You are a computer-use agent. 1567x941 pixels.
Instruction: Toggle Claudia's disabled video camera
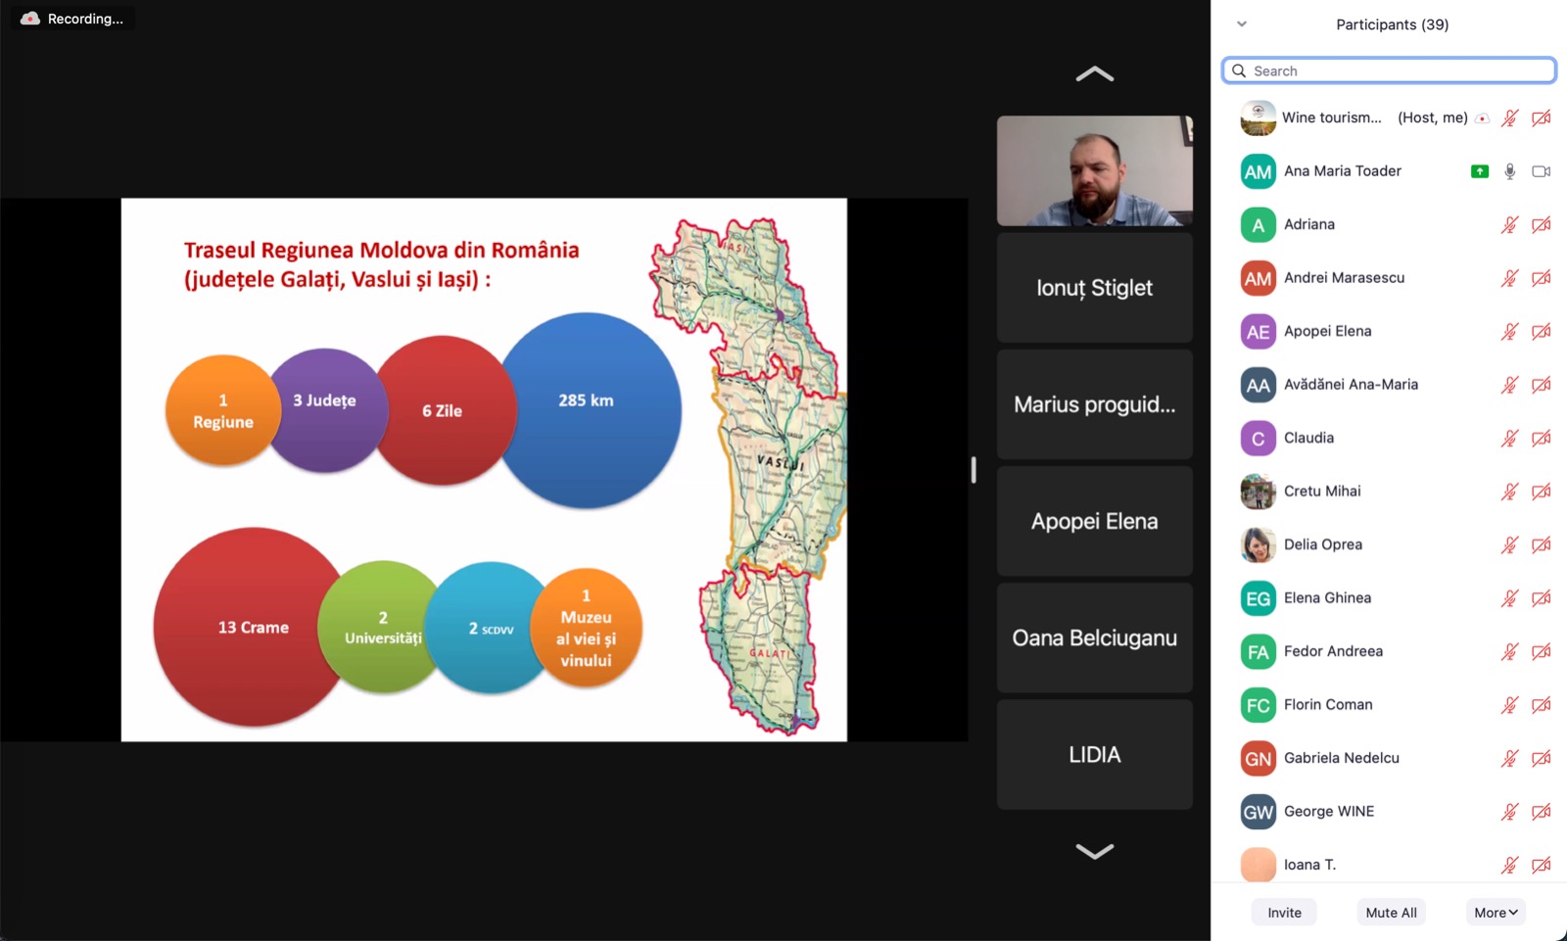coord(1541,439)
